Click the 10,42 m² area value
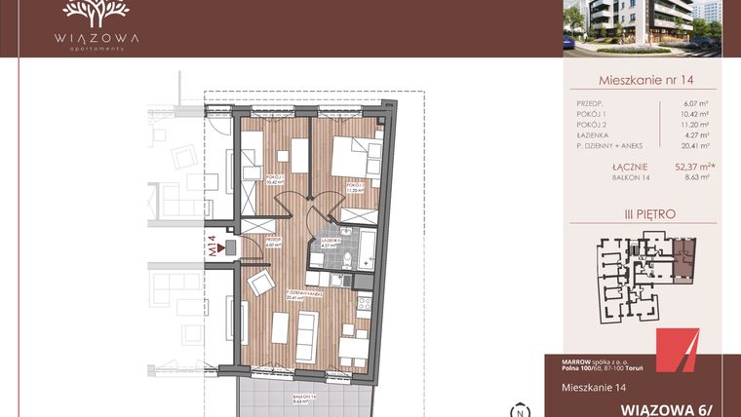The width and height of the screenshot is (741, 417). click(694, 114)
